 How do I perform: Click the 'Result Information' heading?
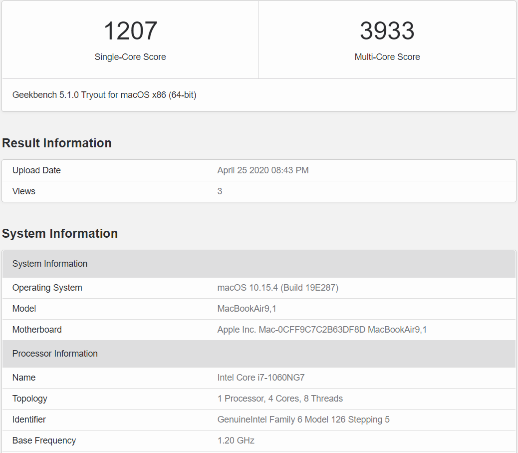(x=57, y=143)
